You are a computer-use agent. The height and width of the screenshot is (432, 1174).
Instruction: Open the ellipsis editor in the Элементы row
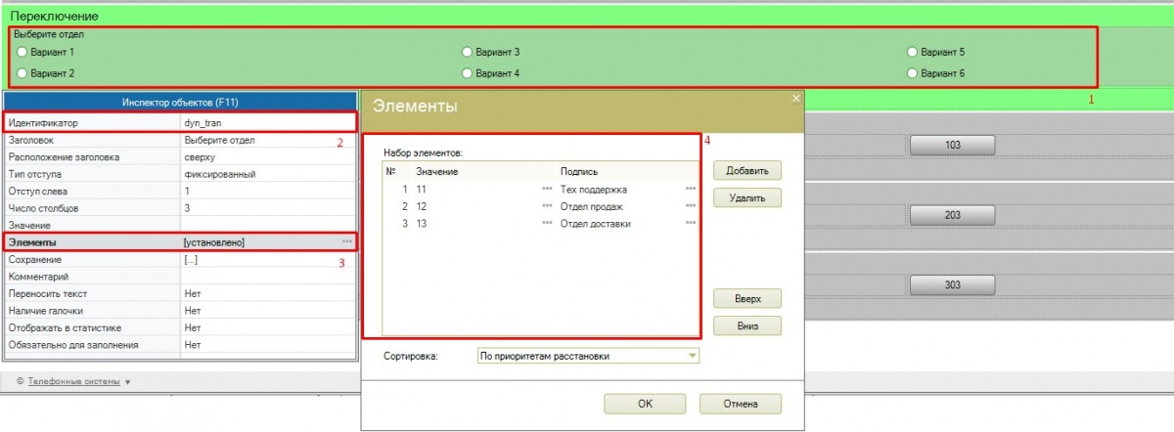coord(347,241)
